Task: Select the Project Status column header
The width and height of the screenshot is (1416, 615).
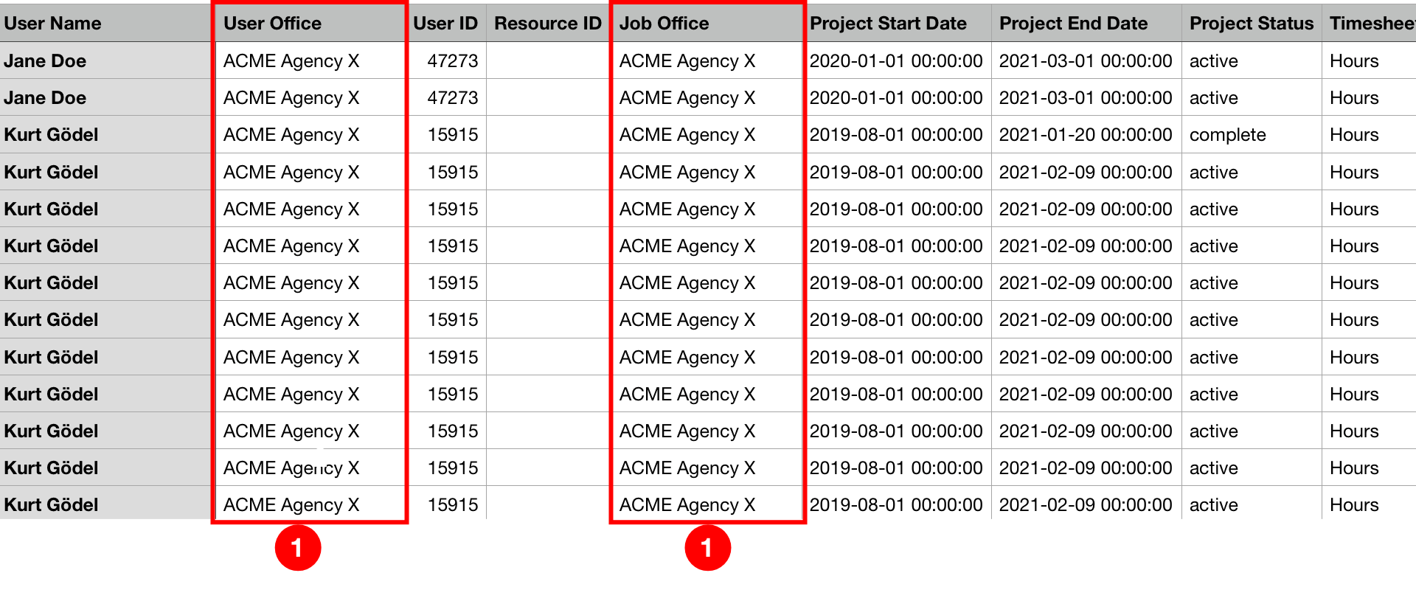Action: (x=1252, y=23)
